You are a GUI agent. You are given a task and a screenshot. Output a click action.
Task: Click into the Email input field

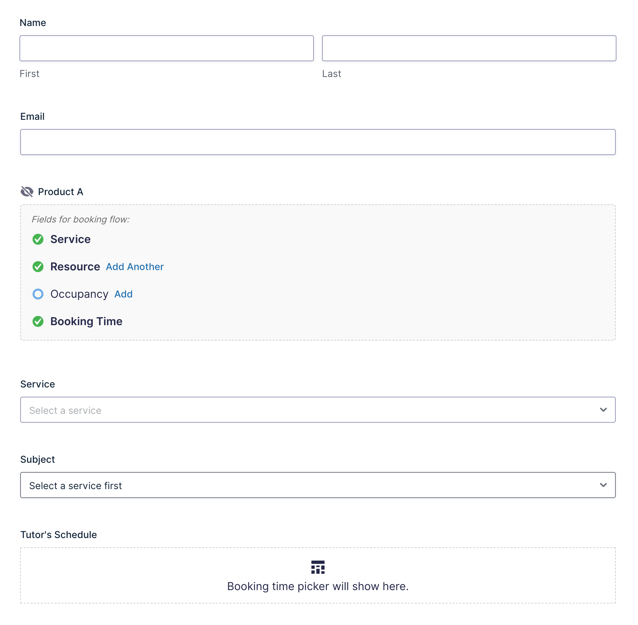pyautogui.click(x=318, y=142)
